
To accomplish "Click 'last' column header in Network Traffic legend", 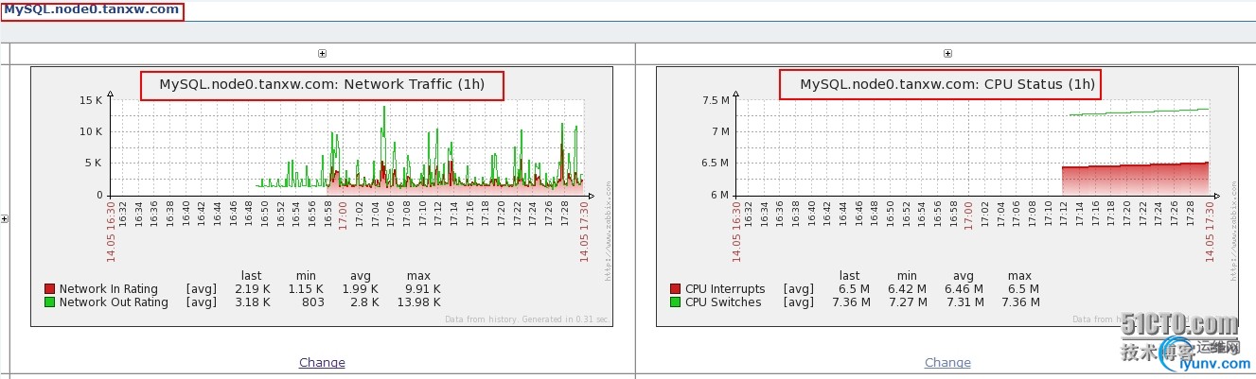I will pyautogui.click(x=251, y=276).
